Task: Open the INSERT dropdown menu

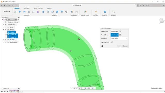Action: tap(105, 15)
